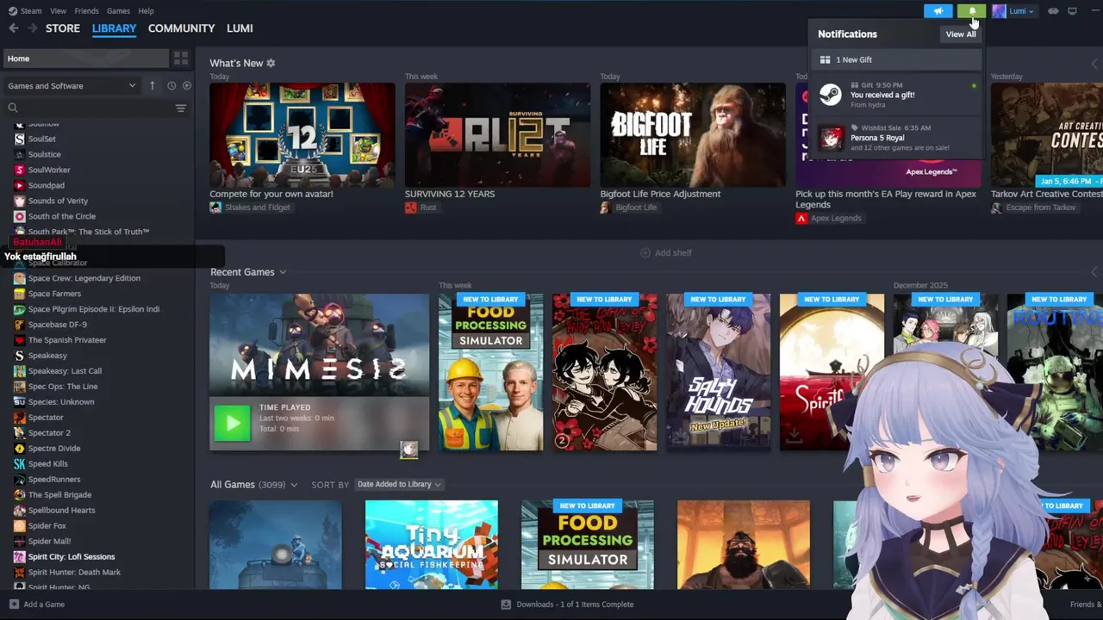Click Add a Game link
This screenshot has width=1103, height=620.
click(44, 604)
